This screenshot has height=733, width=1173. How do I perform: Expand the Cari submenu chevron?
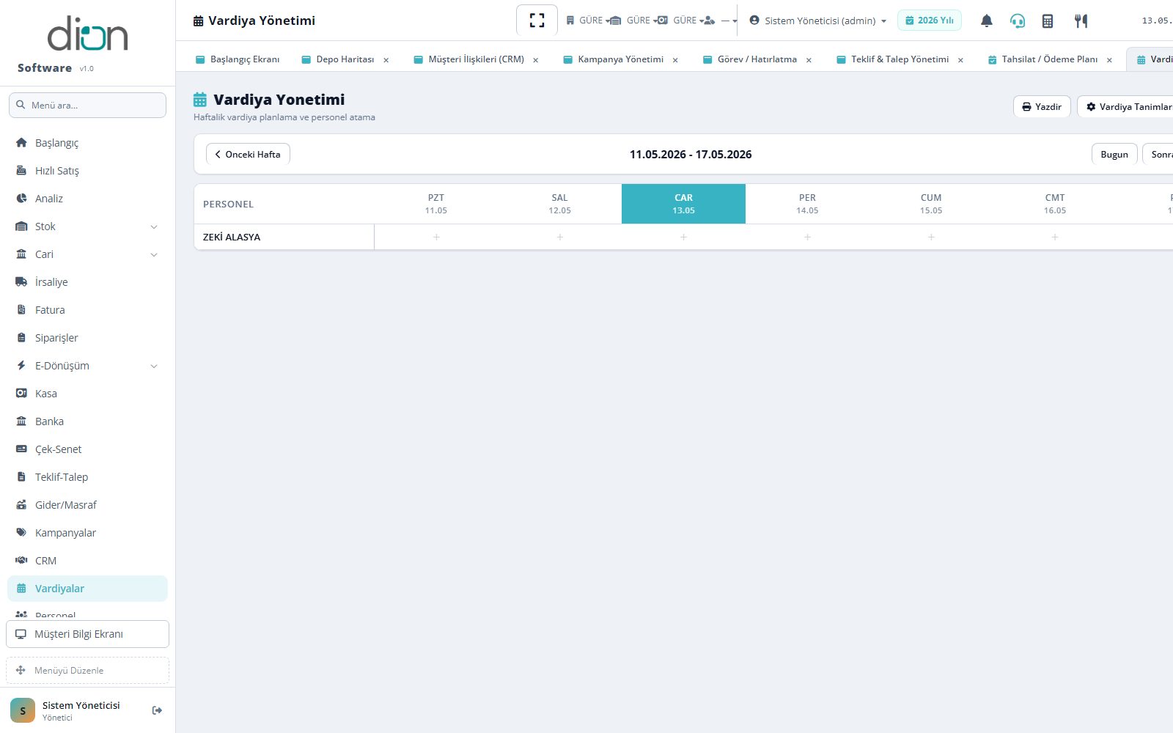(x=154, y=255)
